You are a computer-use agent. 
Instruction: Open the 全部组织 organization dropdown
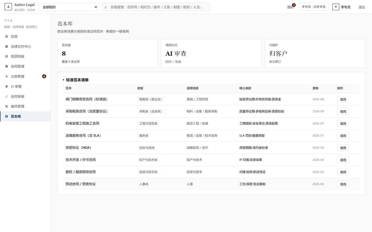pyautogui.click(x=69, y=7)
